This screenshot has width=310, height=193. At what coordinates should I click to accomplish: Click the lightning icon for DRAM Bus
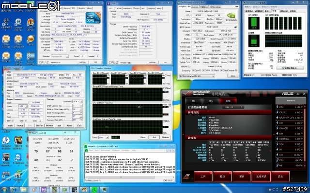tap(277, 139)
